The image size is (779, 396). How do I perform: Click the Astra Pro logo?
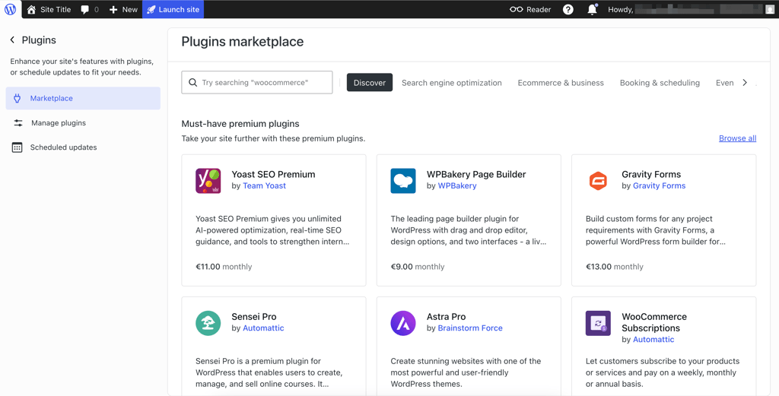coord(403,323)
